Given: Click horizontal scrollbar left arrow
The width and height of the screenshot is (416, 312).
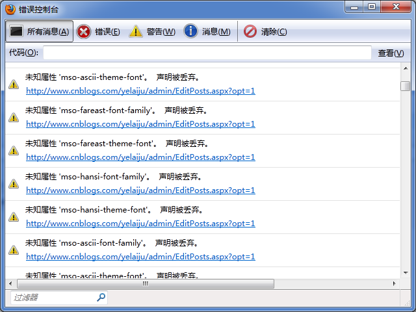Looking at the screenshot, I should click(10, 283).
